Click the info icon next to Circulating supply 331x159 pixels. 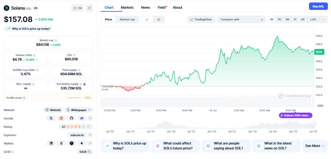(81, 84)
